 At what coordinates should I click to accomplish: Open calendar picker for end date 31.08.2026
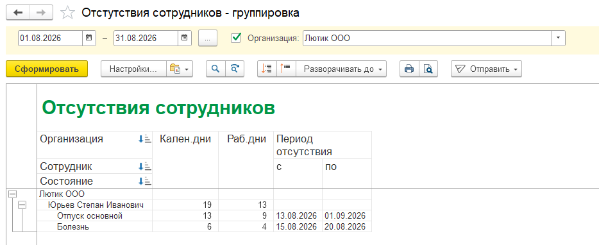184,38
